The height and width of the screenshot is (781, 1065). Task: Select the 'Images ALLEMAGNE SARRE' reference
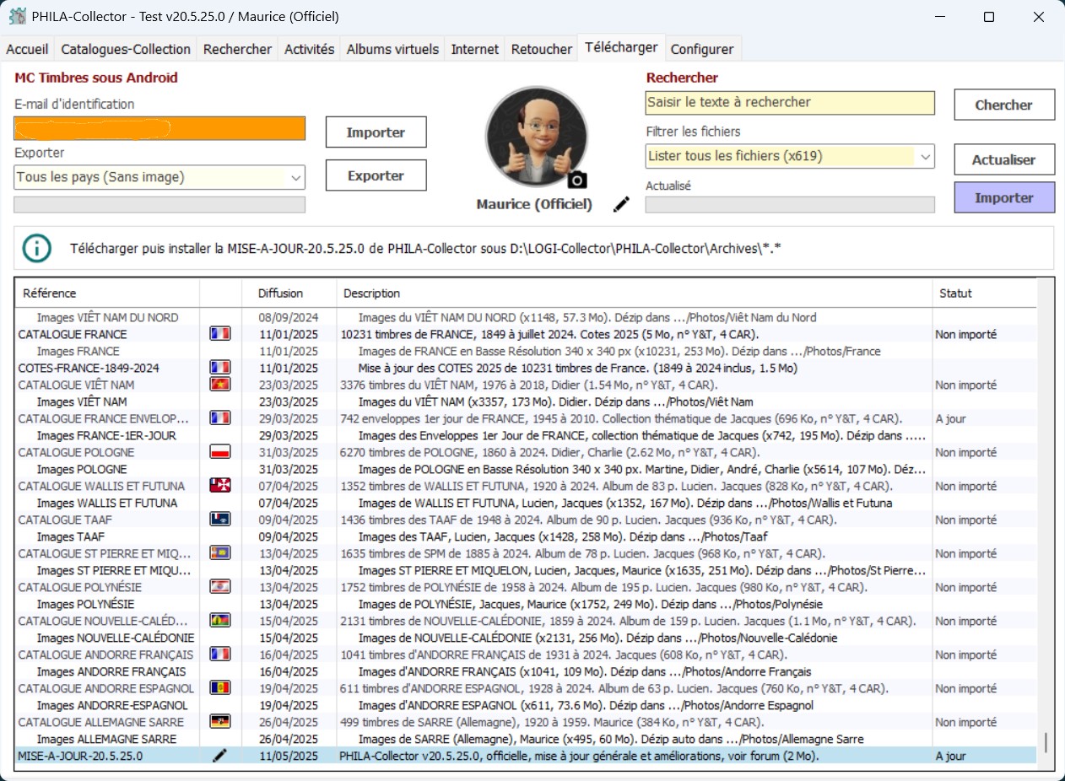(106, 739)
